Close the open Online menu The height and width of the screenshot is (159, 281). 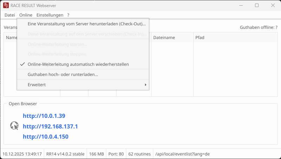[x=26, y=15]
